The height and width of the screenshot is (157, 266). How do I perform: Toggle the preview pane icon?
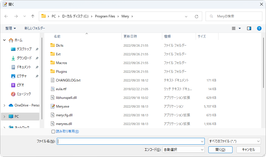tap(249, 28)
